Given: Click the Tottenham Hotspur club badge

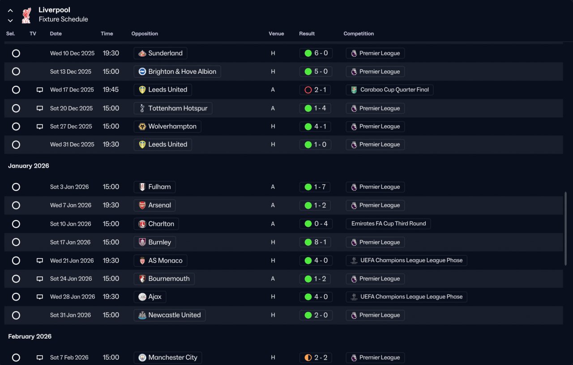Looking at the screenshot, I should point(142,108).
